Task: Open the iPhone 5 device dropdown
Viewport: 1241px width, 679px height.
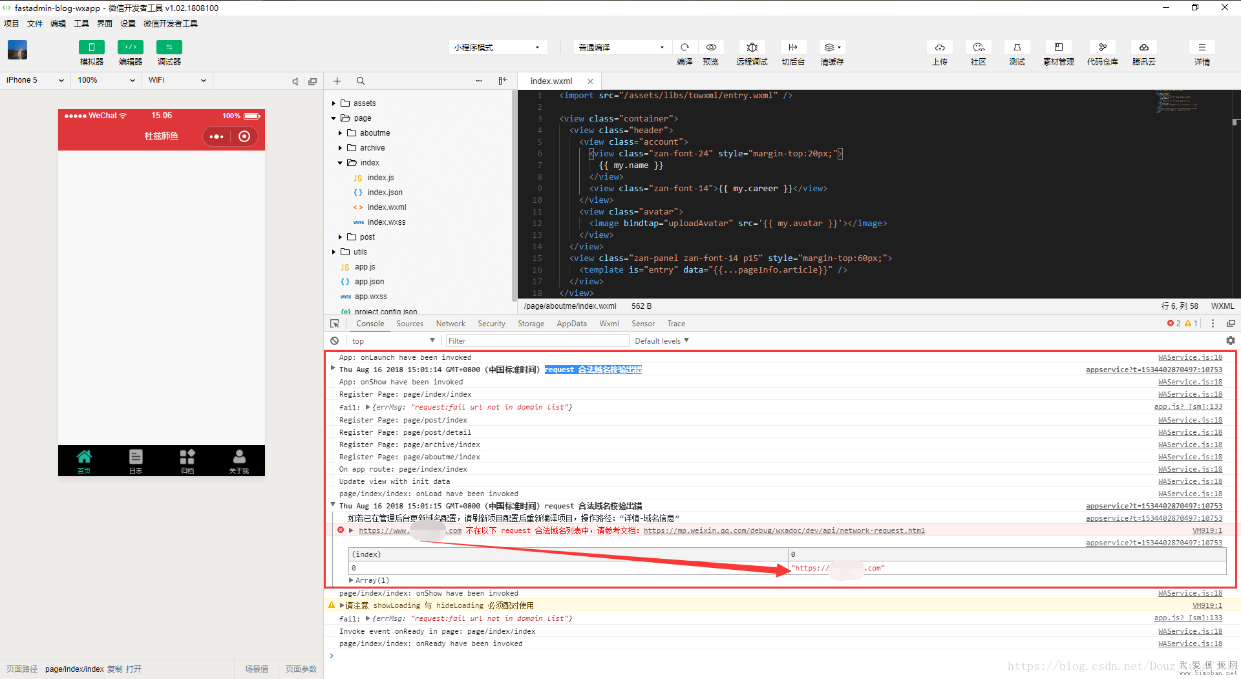Action: point(35,80)
